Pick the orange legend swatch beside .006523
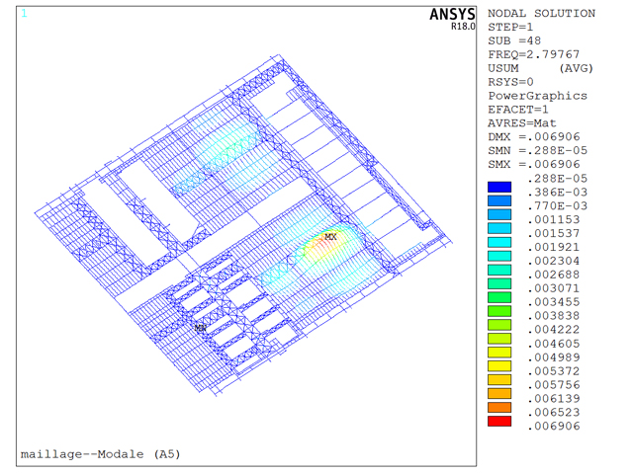 tap(500, 406)
